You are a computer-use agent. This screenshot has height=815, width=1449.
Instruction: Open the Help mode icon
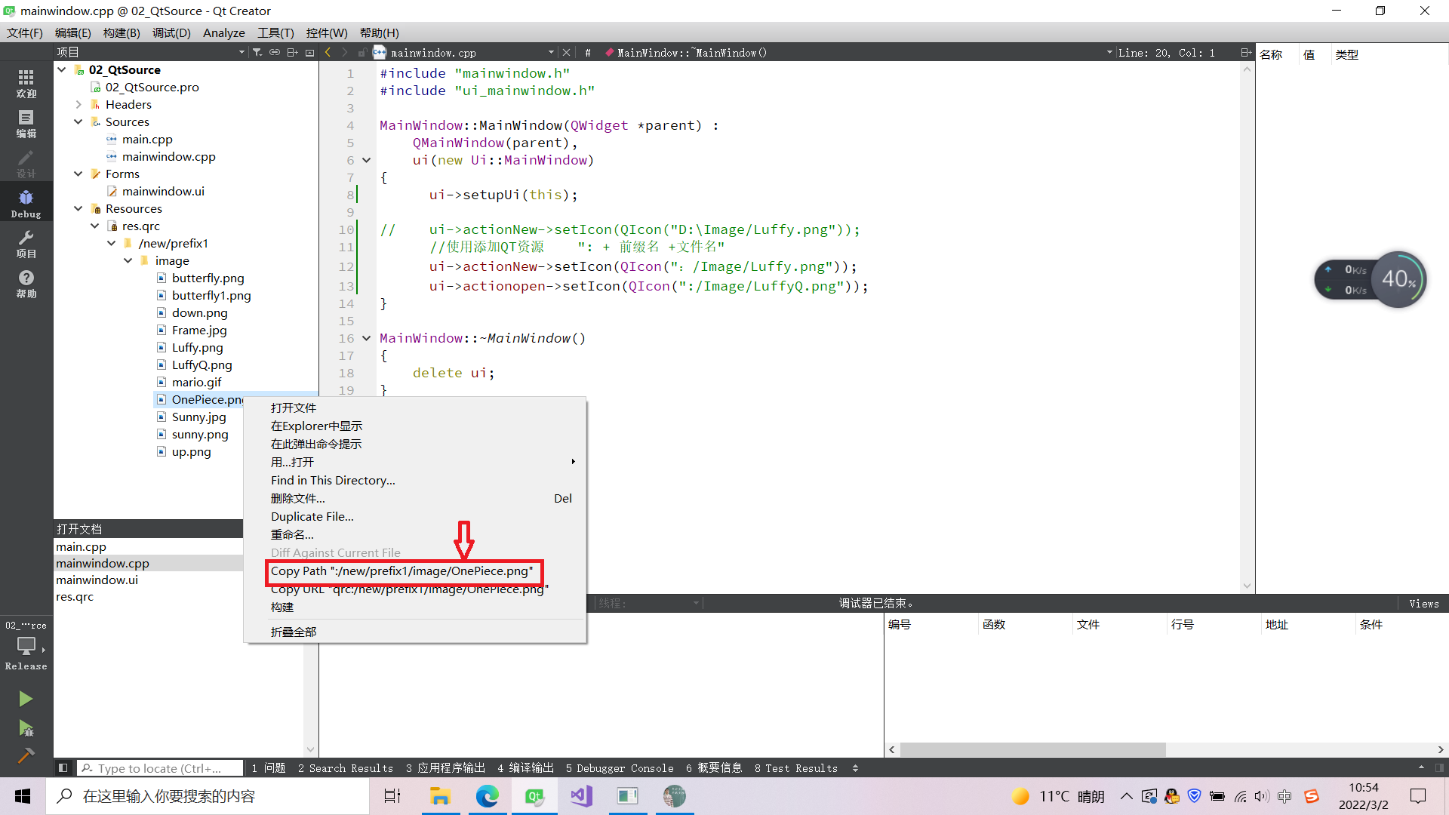pos(26,284)
